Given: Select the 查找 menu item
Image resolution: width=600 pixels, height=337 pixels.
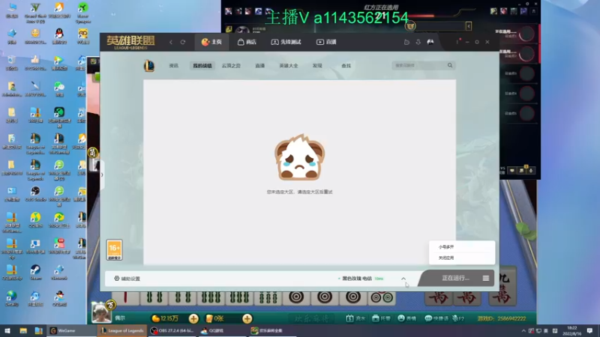Looking at the screenshot, I should coord(346,66).
